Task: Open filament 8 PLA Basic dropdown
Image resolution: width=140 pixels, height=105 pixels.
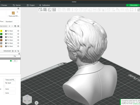Action: [x=10, y=40]
